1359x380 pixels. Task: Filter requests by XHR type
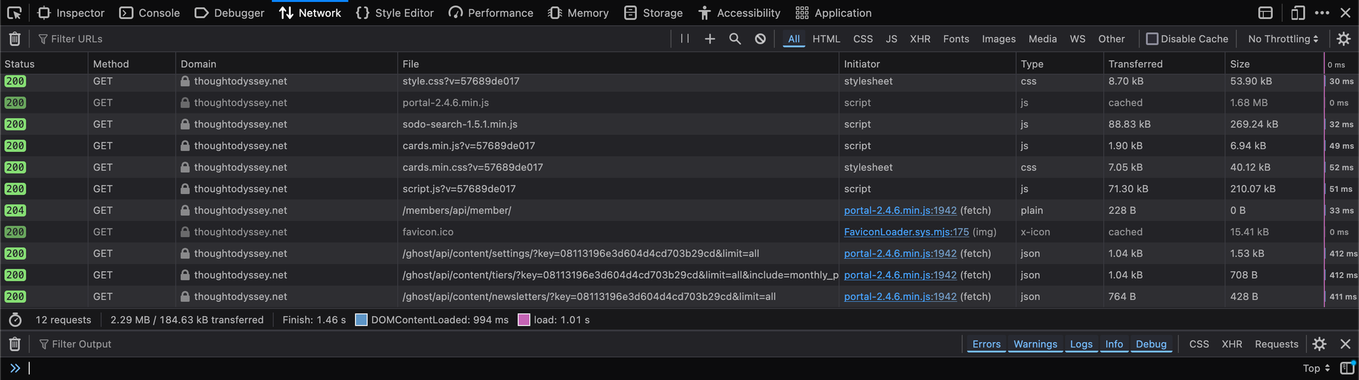pos(920,39)
